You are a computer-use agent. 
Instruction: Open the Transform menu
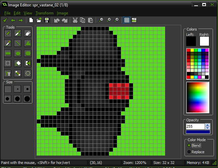pos(45,13)
